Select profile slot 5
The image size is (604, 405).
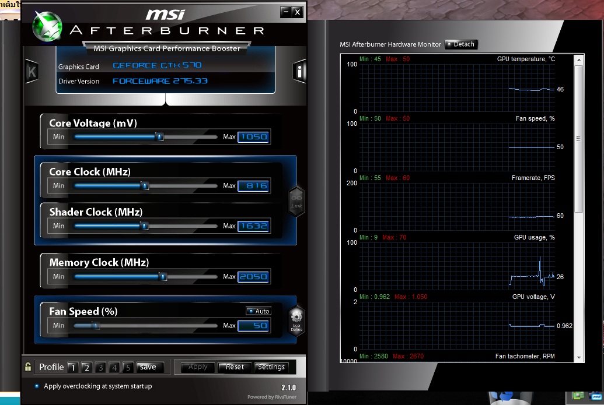pyautogui.click(x=128, y=367)
